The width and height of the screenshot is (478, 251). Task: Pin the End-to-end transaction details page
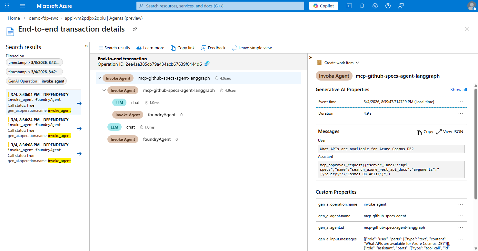[x=135, y=29]
